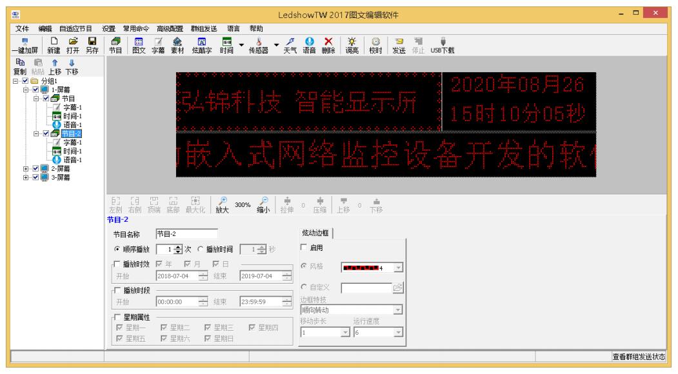Add a 语音 voice item from toolbar
The height and width of the screenshot is (374, 678).
point(309,45)
